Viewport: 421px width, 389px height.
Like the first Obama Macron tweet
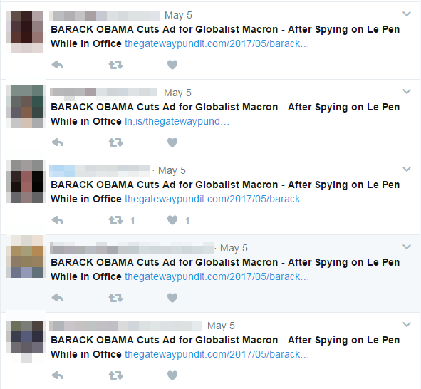(x=172, y=65)
